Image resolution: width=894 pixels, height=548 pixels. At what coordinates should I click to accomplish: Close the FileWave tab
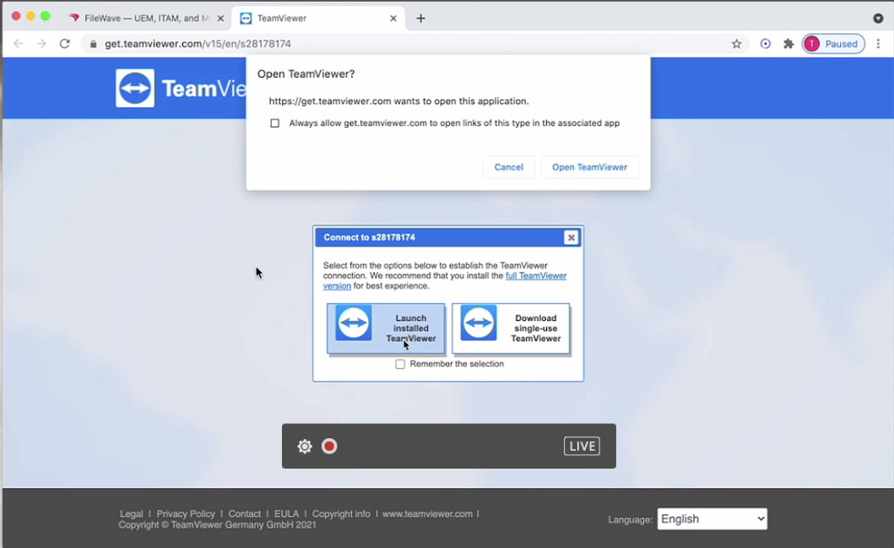[x=220, y=19]
